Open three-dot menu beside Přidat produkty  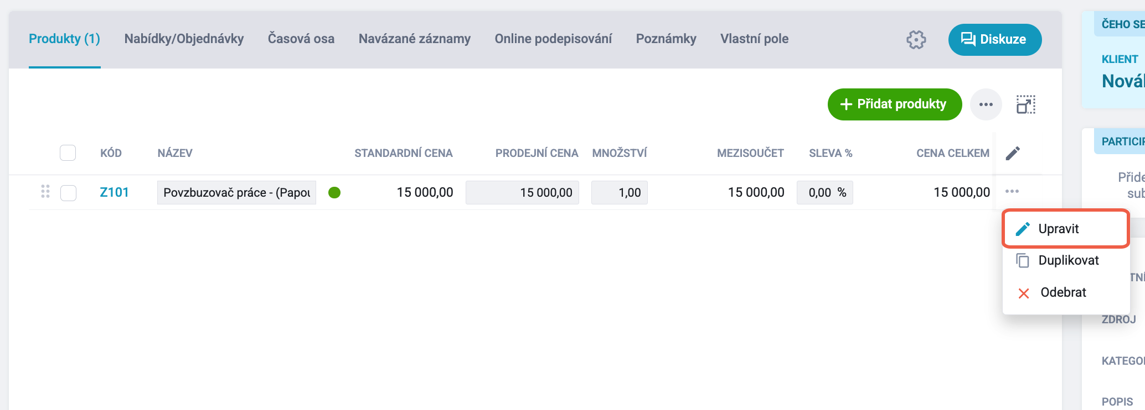point(986,104)
